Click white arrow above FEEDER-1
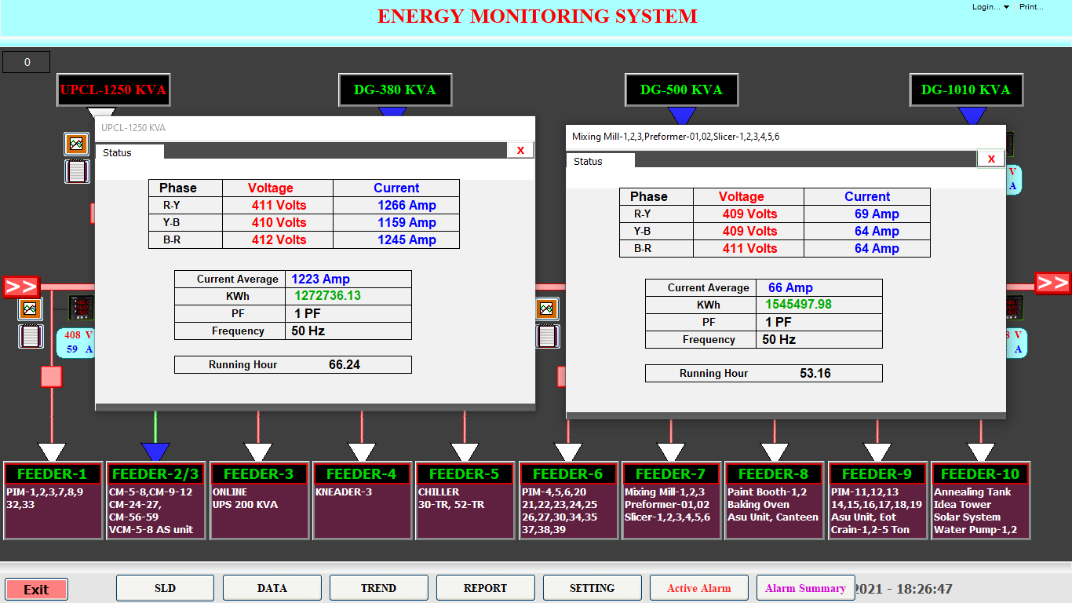 coord(52,452)
